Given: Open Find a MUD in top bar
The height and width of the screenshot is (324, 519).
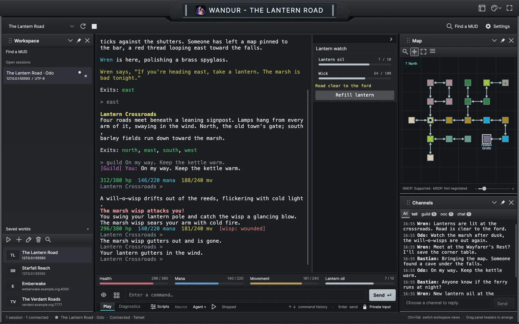Looking at the screenshot, I should coord(462,26).
